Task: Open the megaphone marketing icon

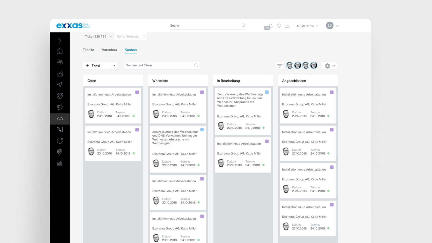Action: click(60, 107)
